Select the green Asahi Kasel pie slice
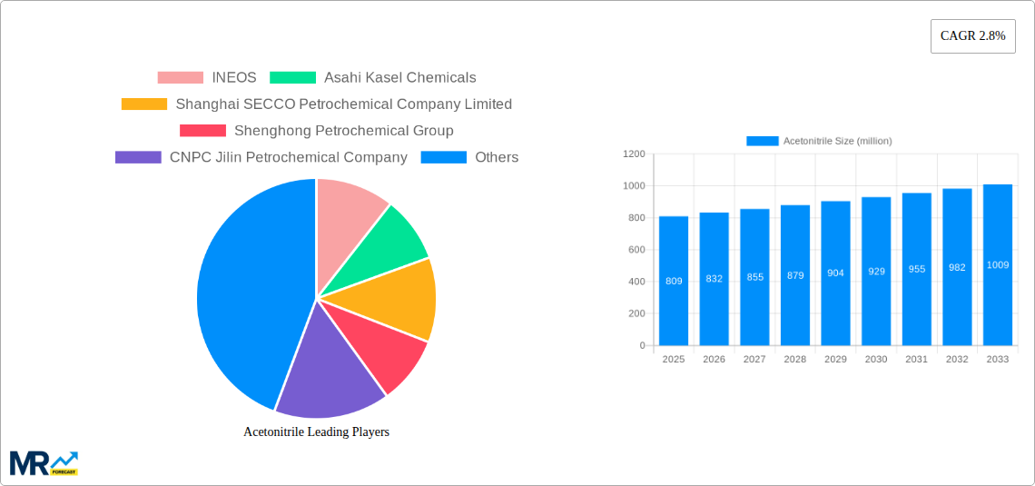 [390, 241]
